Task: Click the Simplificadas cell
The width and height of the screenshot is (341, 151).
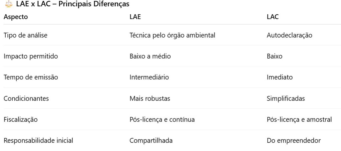Action: click(x=286, y=98)
